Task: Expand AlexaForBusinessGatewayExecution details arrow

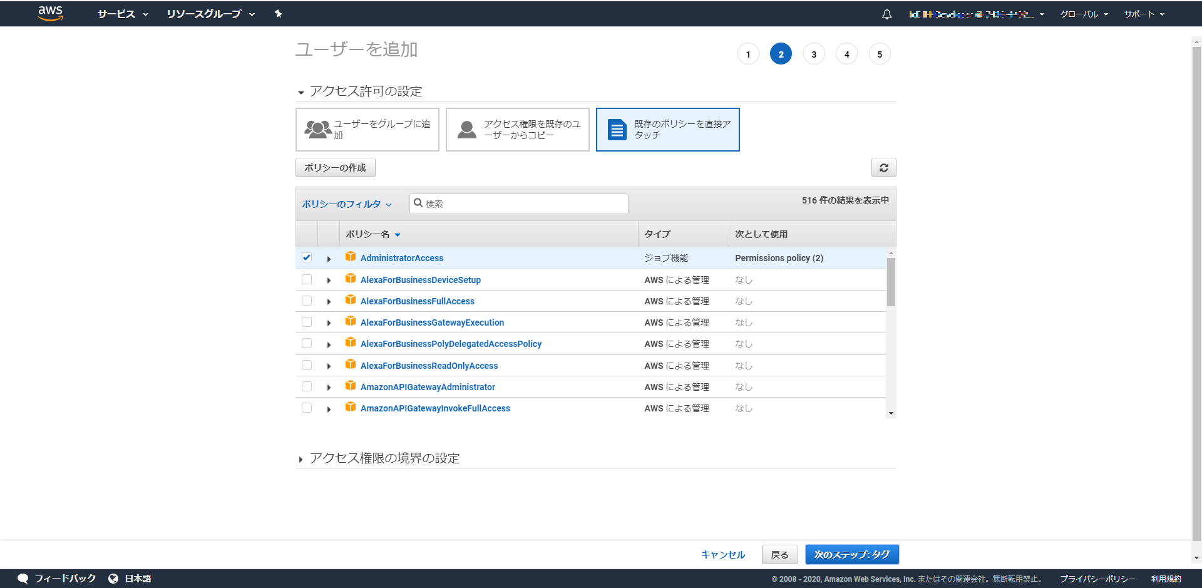Action: 329,323
